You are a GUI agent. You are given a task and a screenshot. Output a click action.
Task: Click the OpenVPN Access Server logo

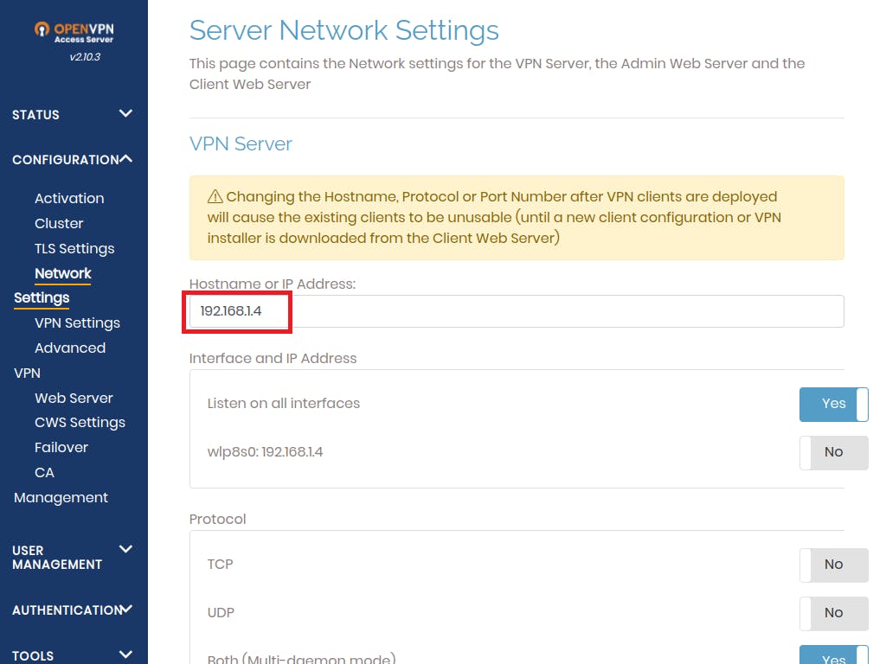click(x=73, y=30)
